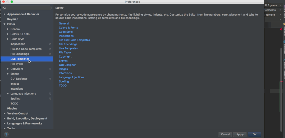The height and width of the screenshot is (138, 285).
Task: Open the Code Style link
Action: point(66,32)
